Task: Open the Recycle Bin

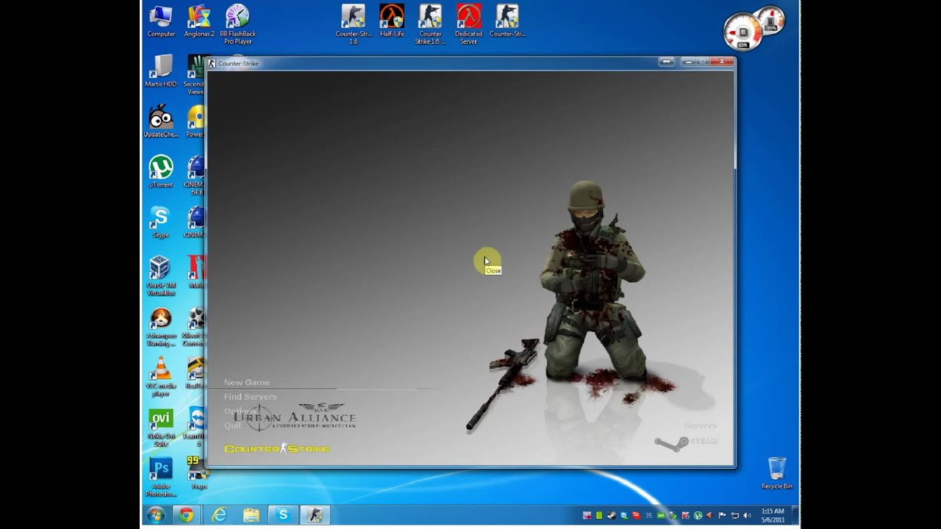Action: pyautogui.click(x=776, y=473)
